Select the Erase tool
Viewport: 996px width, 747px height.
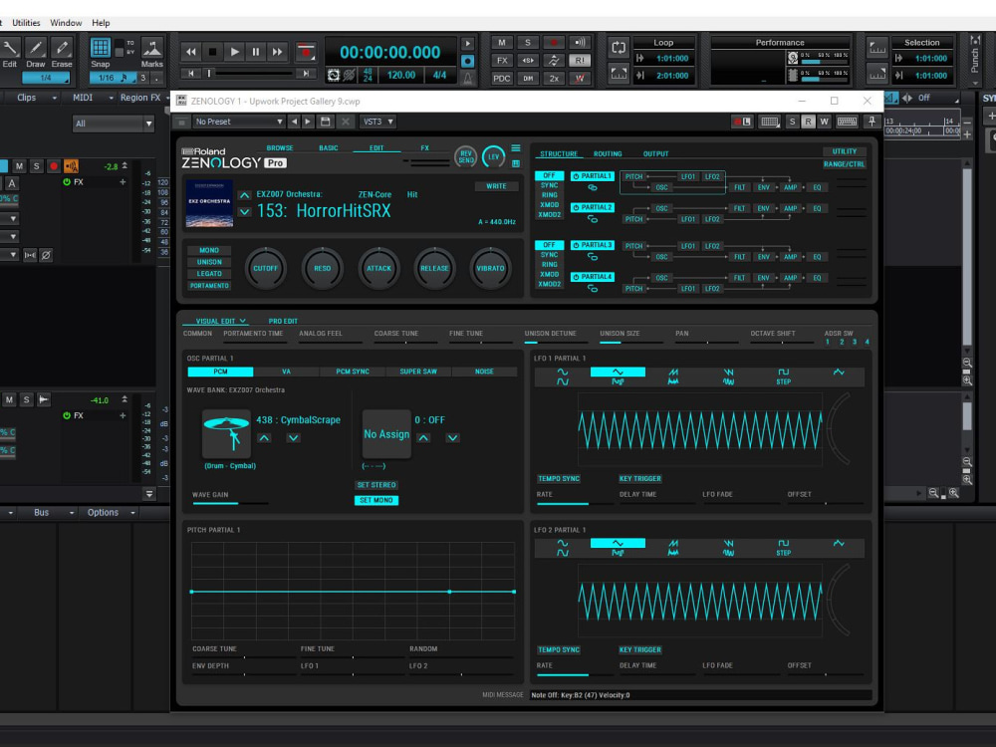tap(62, 48)
